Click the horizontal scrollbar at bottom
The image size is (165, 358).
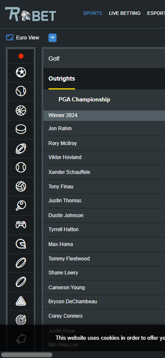pyautogui.click(x=27, y=355)
